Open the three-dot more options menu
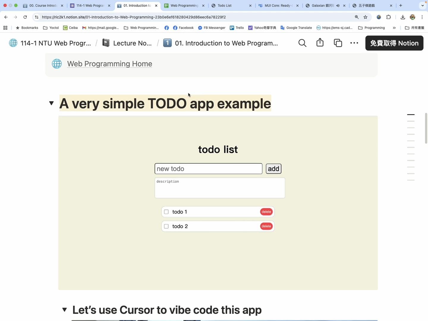 [x=354, y=43]
